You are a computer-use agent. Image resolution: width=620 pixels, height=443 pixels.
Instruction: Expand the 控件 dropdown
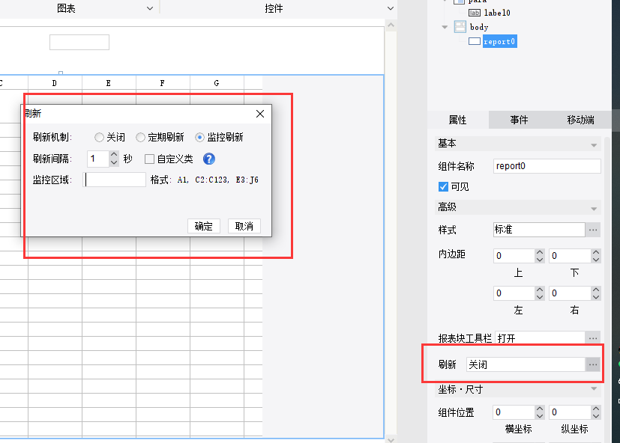tap(391, 8)
